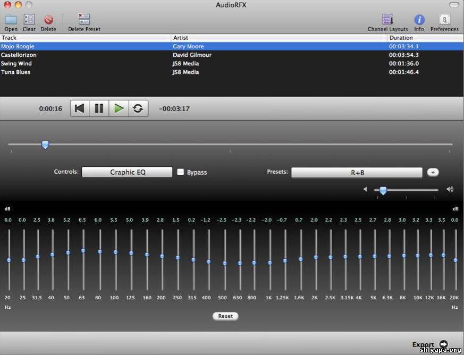Click the volume slider handle
Viewport: 464px width, 355px height.
click(x=383, y=191)
